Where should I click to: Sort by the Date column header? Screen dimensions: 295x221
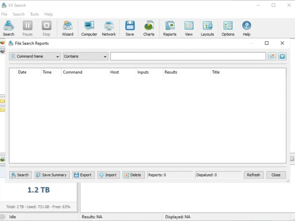tap(29, 72)
